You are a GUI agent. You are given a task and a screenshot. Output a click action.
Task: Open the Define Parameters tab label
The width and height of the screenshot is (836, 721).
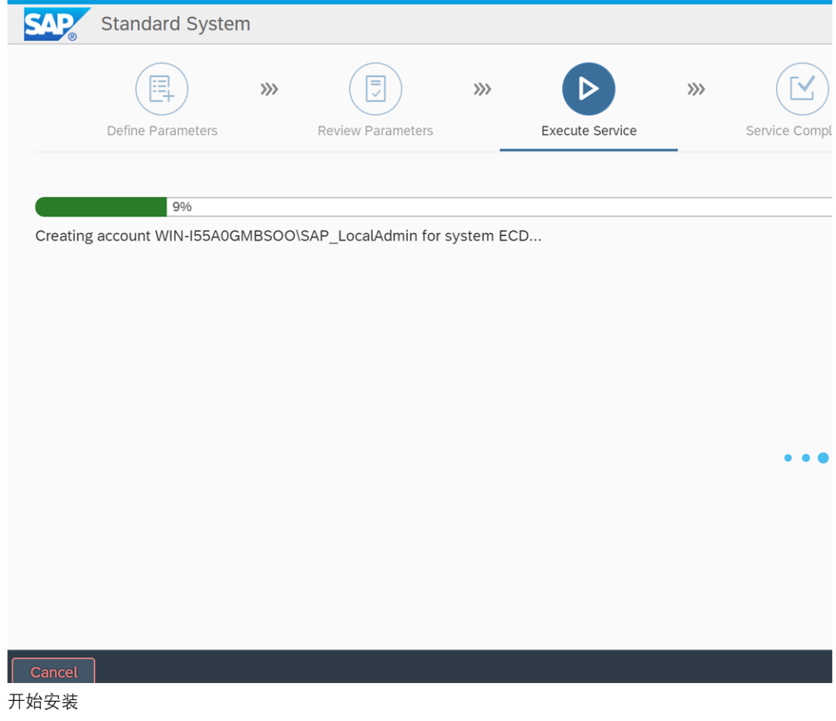(162, 131)
